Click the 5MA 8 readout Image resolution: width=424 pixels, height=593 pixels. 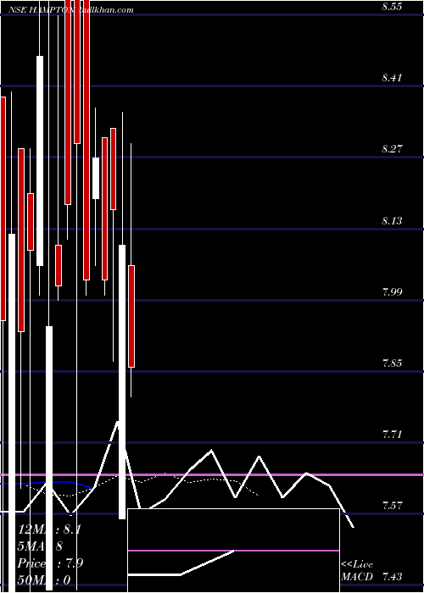pos(40,546)
